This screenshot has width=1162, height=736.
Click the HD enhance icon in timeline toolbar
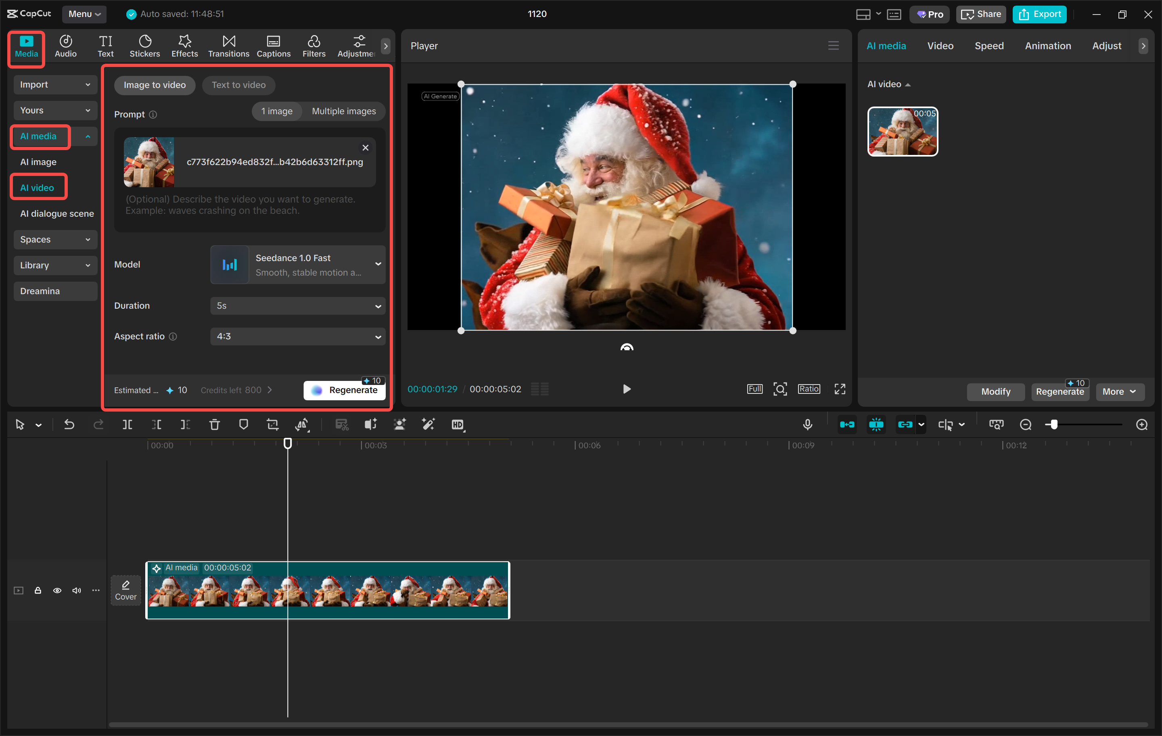tap(458, 425)
